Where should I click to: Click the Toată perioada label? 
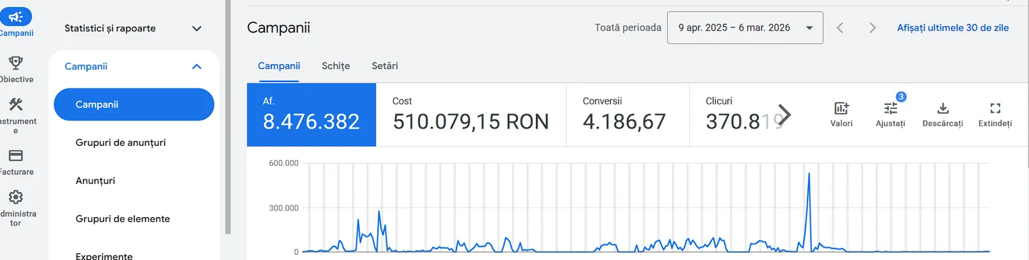(x=628, y=28)
